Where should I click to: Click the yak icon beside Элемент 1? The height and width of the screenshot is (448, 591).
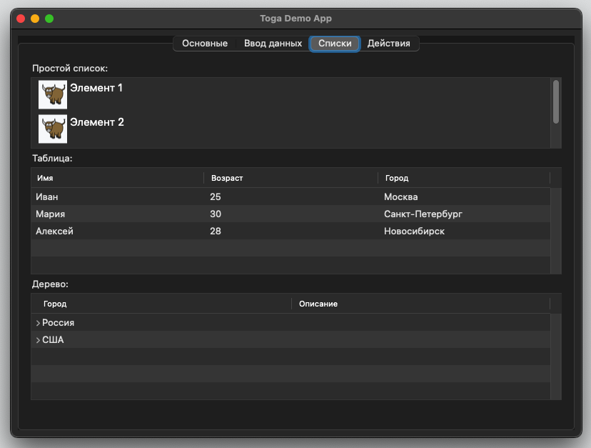[53, 94]
